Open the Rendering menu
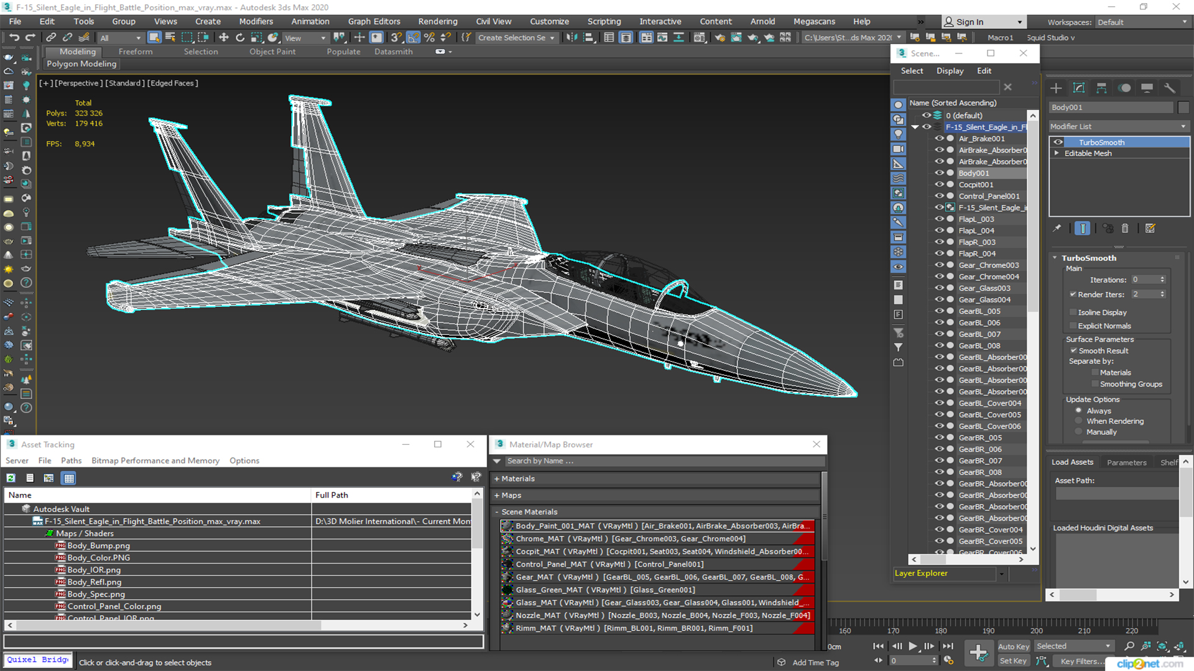 pyautogui.click(x=437, y=21)
